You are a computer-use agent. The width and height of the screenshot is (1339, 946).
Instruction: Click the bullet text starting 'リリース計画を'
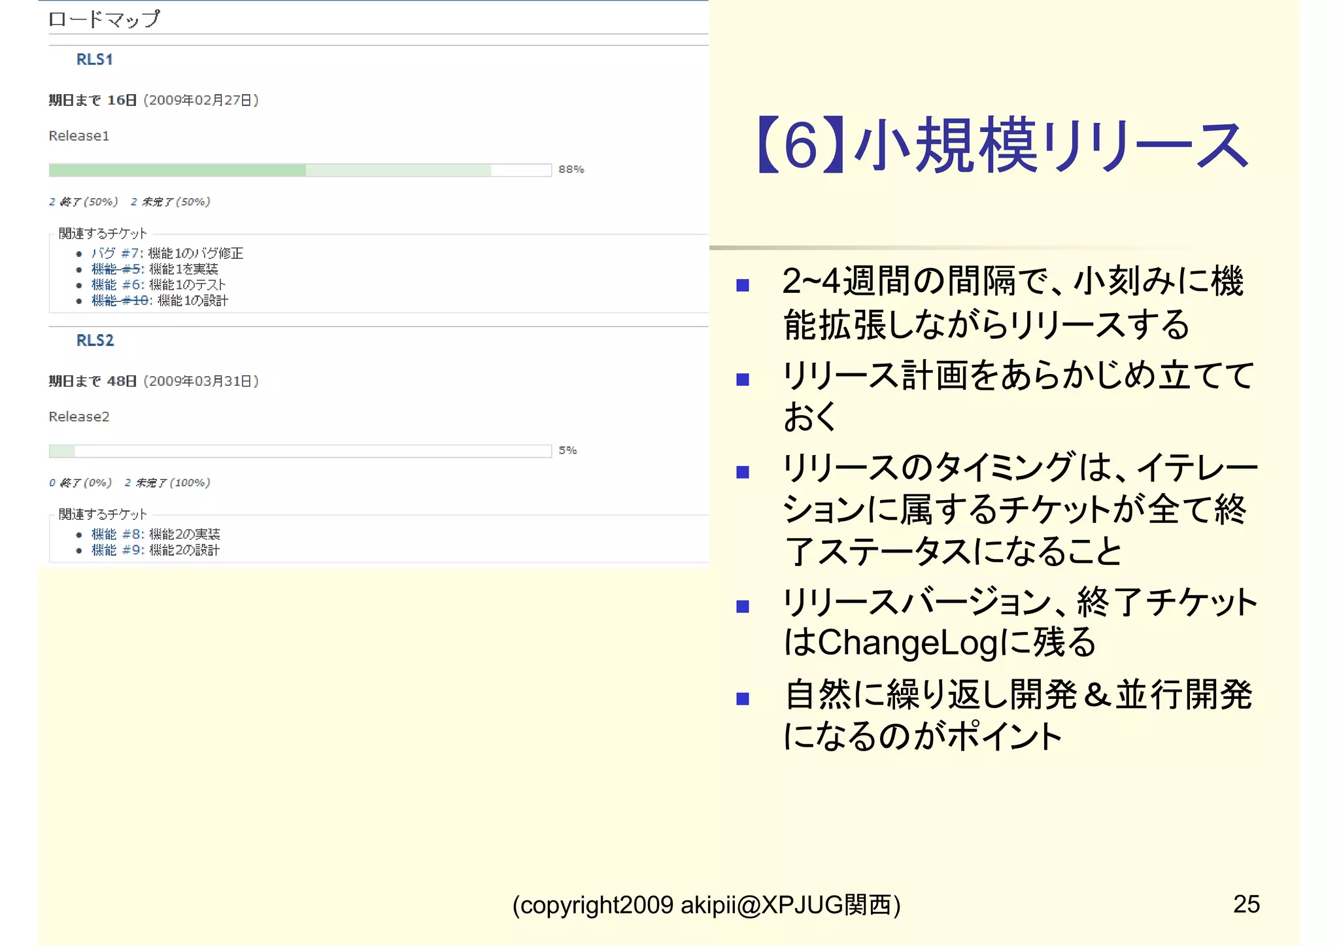pyautogui.click(x=1018, y=395)
